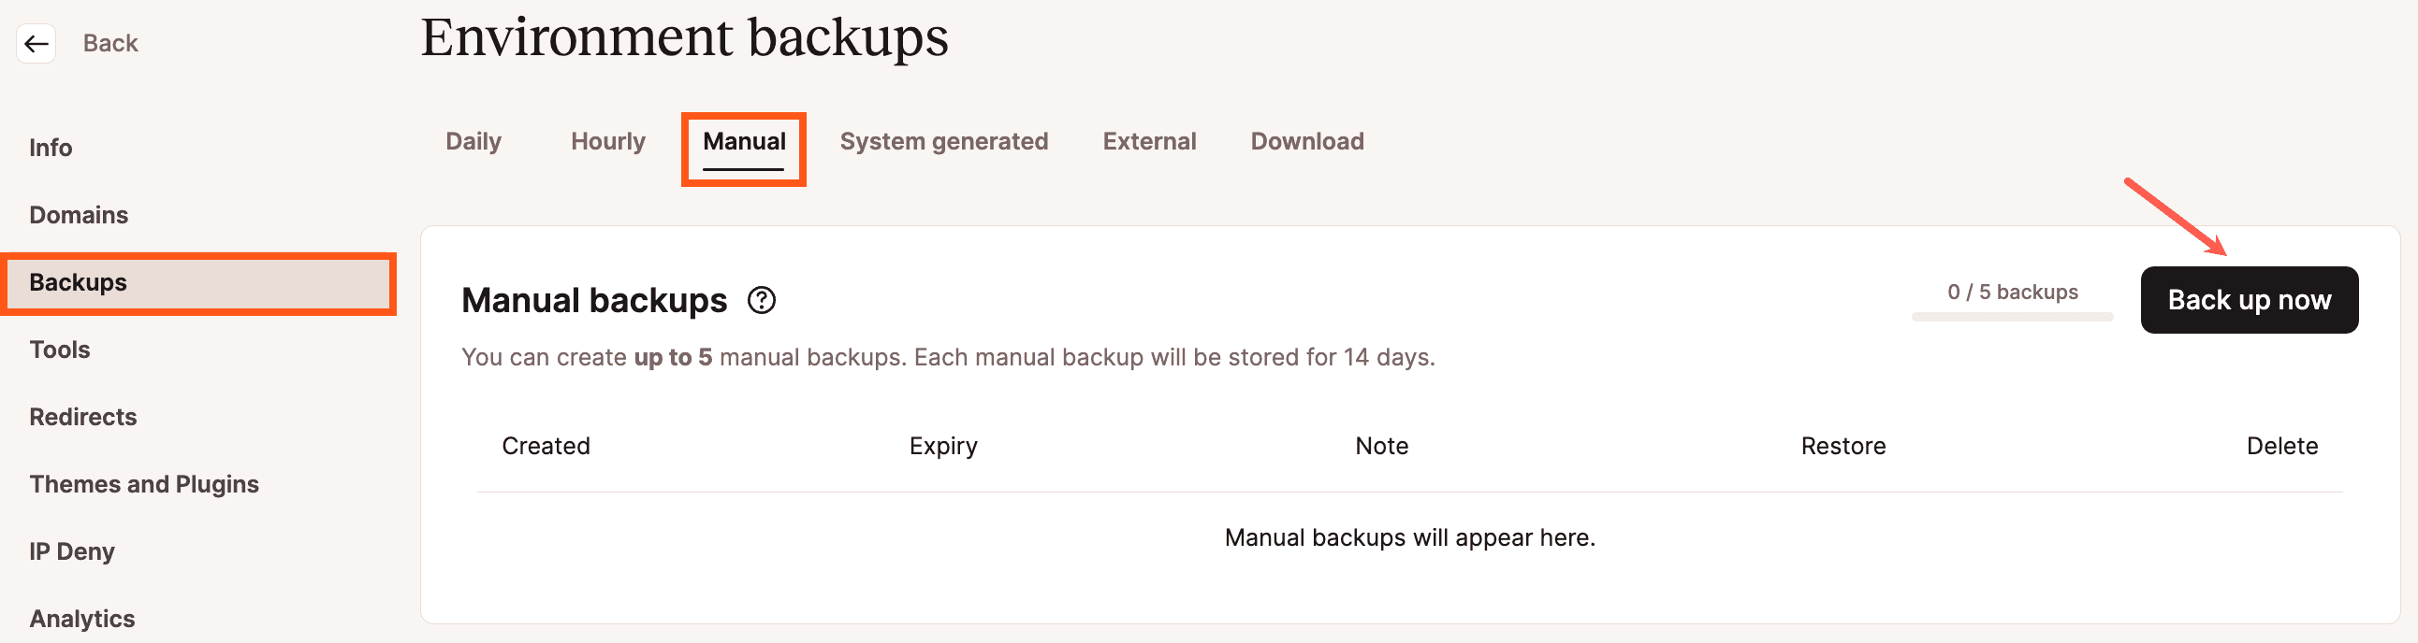Switch to the Daily backups tab
Screen dimensions: 2418x643
coord(473,141)
